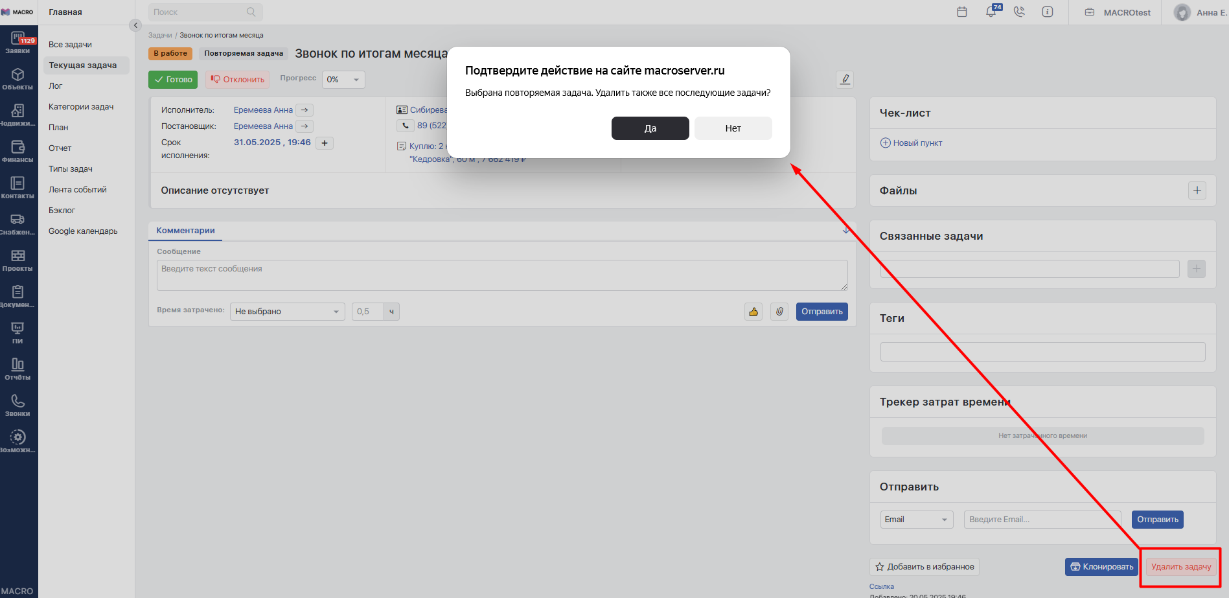Click the thumbs-up icon in comments
Viewport: 1229px width, 598px height.
click(x=753, y=312)
